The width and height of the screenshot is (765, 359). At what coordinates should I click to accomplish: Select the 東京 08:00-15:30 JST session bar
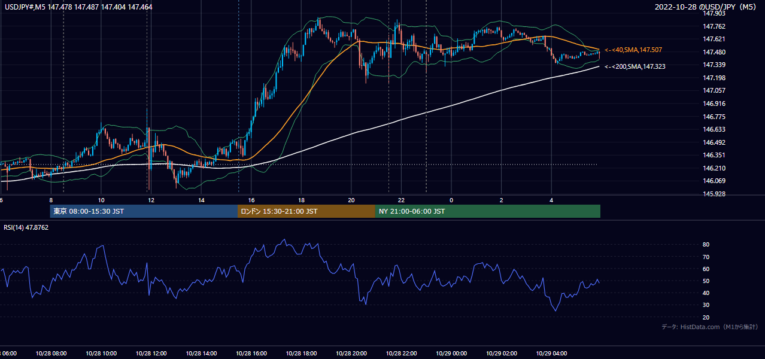coord(144,211)
